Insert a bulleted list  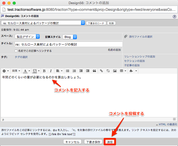coord(68,71)
